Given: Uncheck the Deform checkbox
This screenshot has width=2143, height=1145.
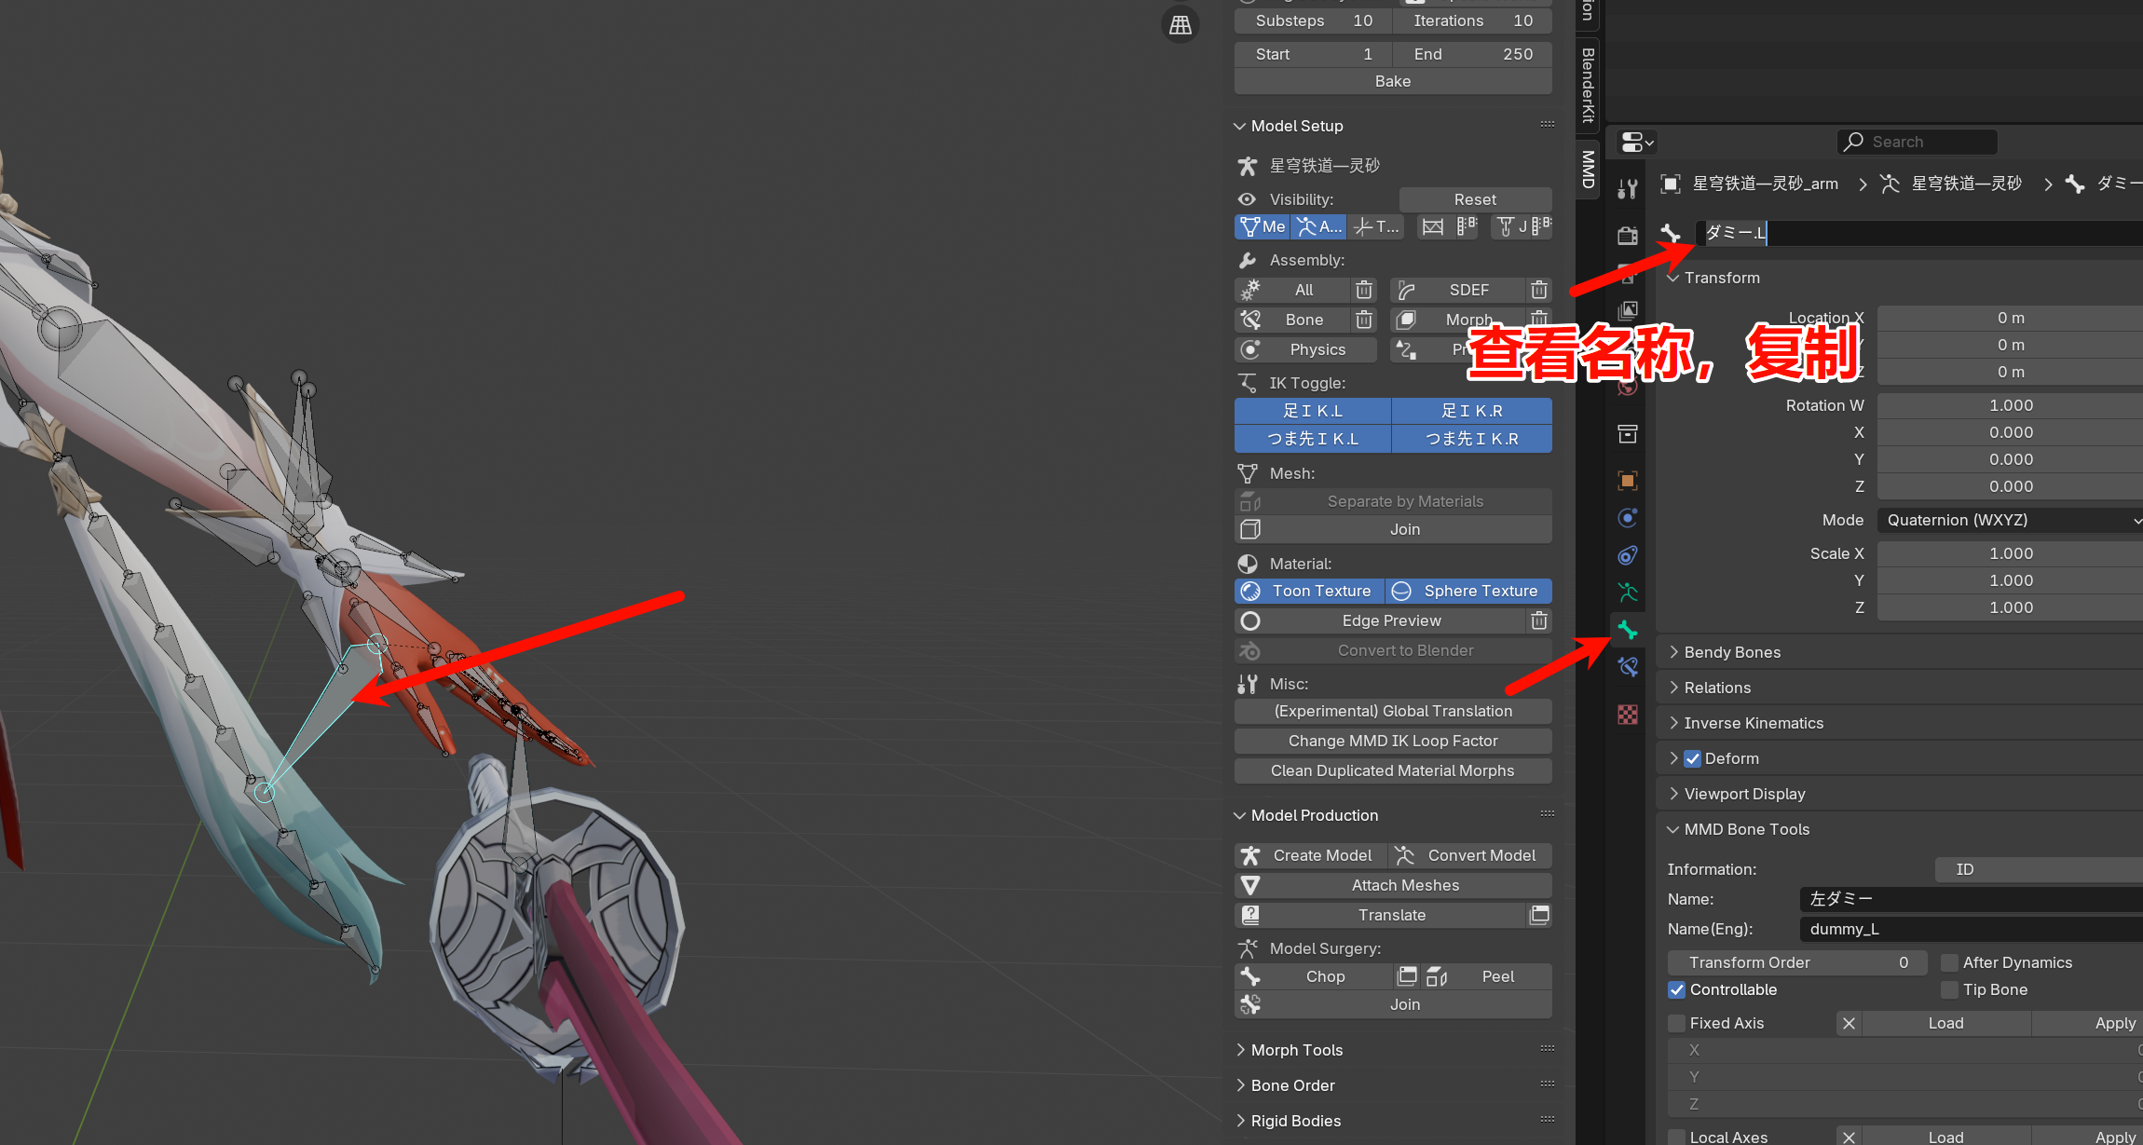Looking at the screenshot, I should point(1693,758).
